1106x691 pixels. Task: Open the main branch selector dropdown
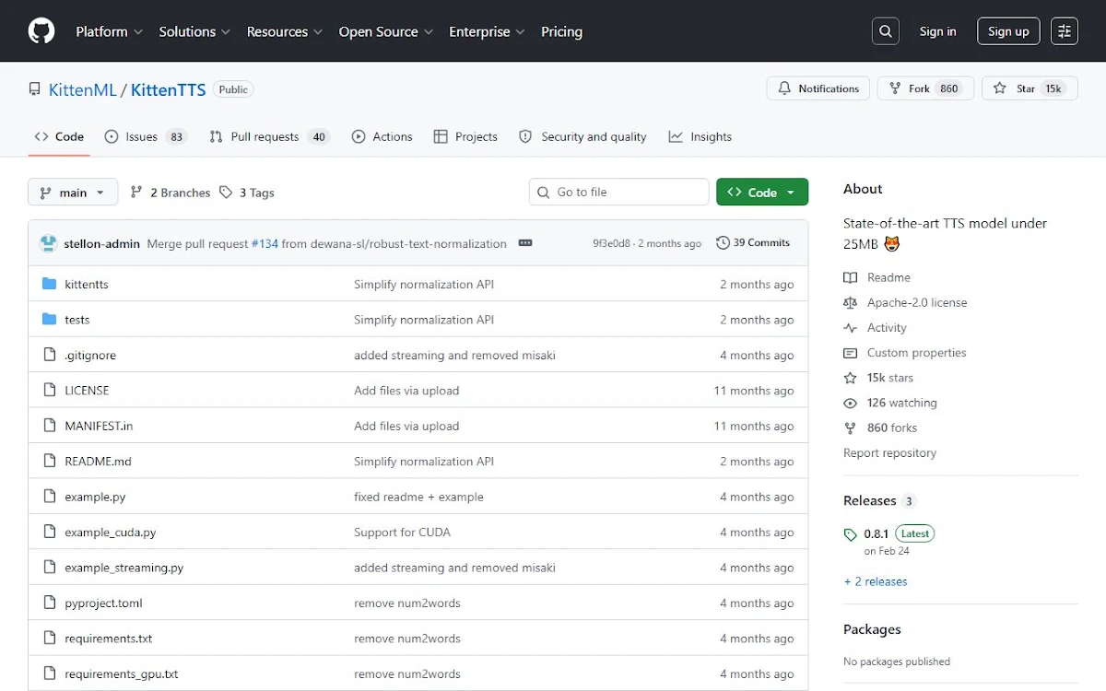pyautogui.click(x=73, y=193)
